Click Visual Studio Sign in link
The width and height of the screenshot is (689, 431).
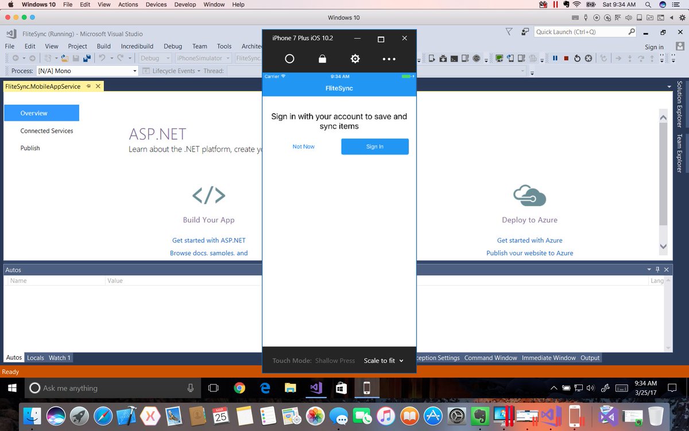tap(654, 47)
